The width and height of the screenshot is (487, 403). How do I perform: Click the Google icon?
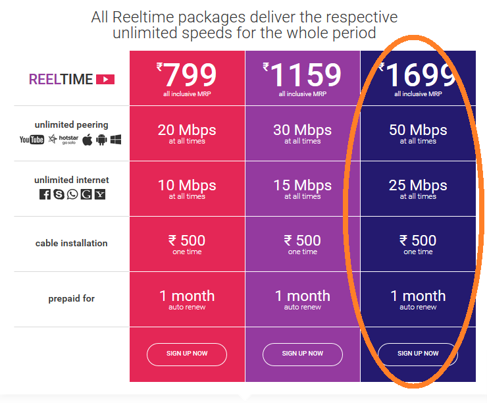86,194
